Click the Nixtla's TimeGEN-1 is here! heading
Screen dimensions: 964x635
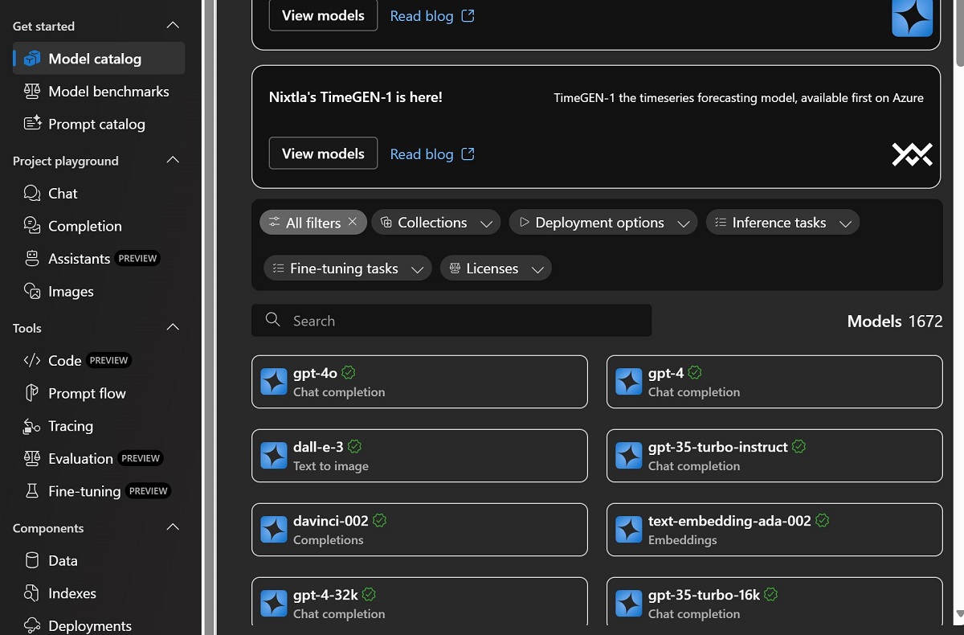pos(355,97)
